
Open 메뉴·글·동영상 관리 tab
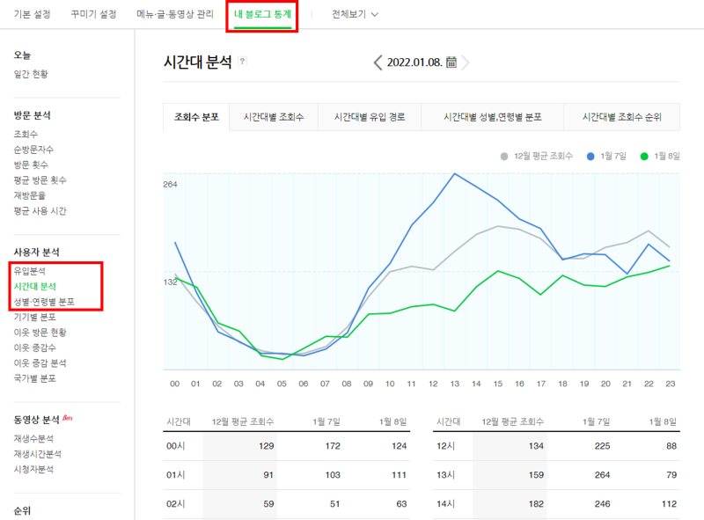click(x=175, y=14)
